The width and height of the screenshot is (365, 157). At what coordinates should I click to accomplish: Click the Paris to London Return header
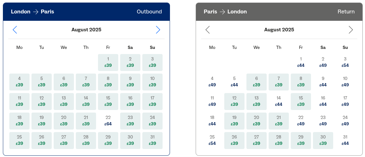[279, 12]
